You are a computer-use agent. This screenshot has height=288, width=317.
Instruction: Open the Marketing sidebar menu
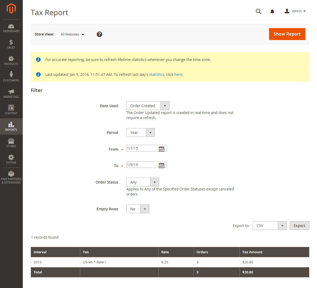[x=11, y=94]
